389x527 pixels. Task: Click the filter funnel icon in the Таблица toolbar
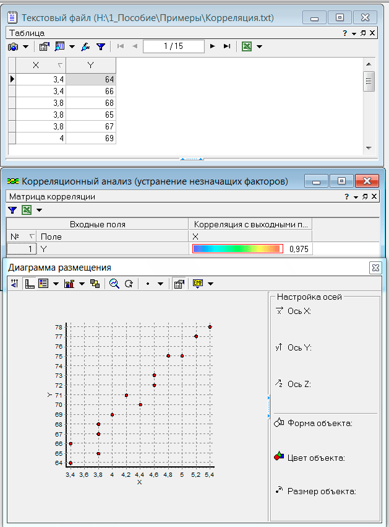(x=101, y=46)
